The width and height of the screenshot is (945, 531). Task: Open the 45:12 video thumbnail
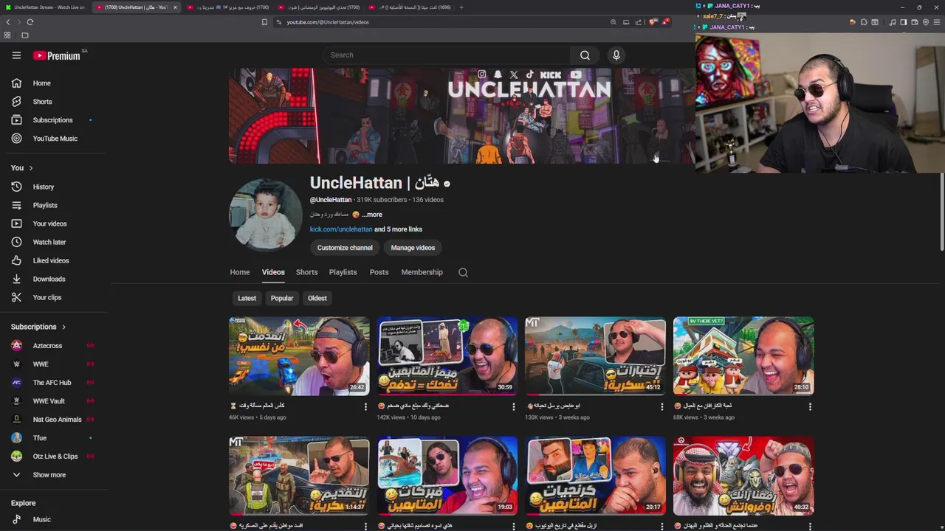pos(595,356)
